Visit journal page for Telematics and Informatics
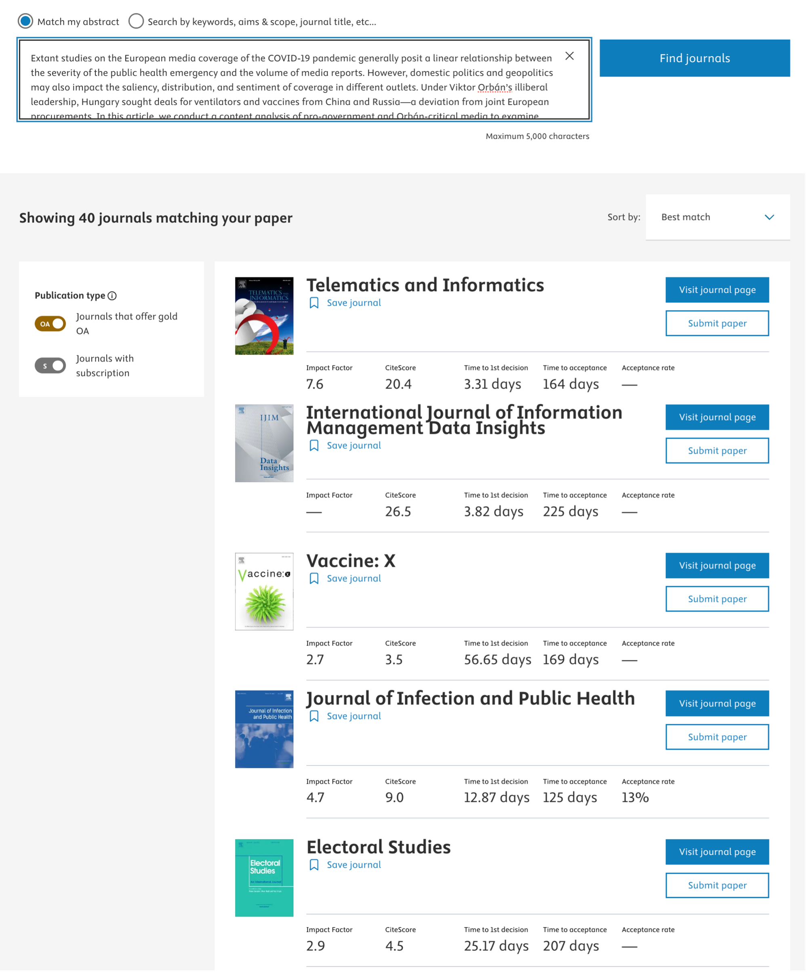This screenshot has width=808, height=973. [718, 291]
